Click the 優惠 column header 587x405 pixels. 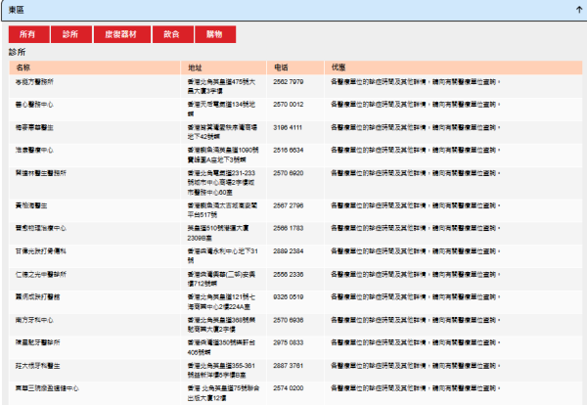click(x=339, y=67)
